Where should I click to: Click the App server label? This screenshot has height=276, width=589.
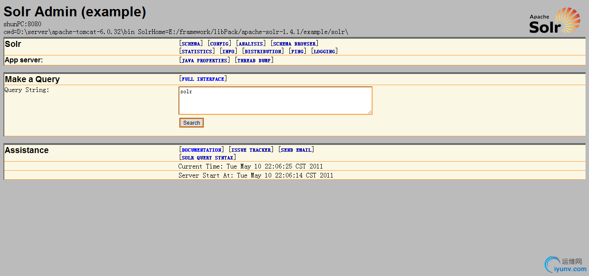(24, 60)
